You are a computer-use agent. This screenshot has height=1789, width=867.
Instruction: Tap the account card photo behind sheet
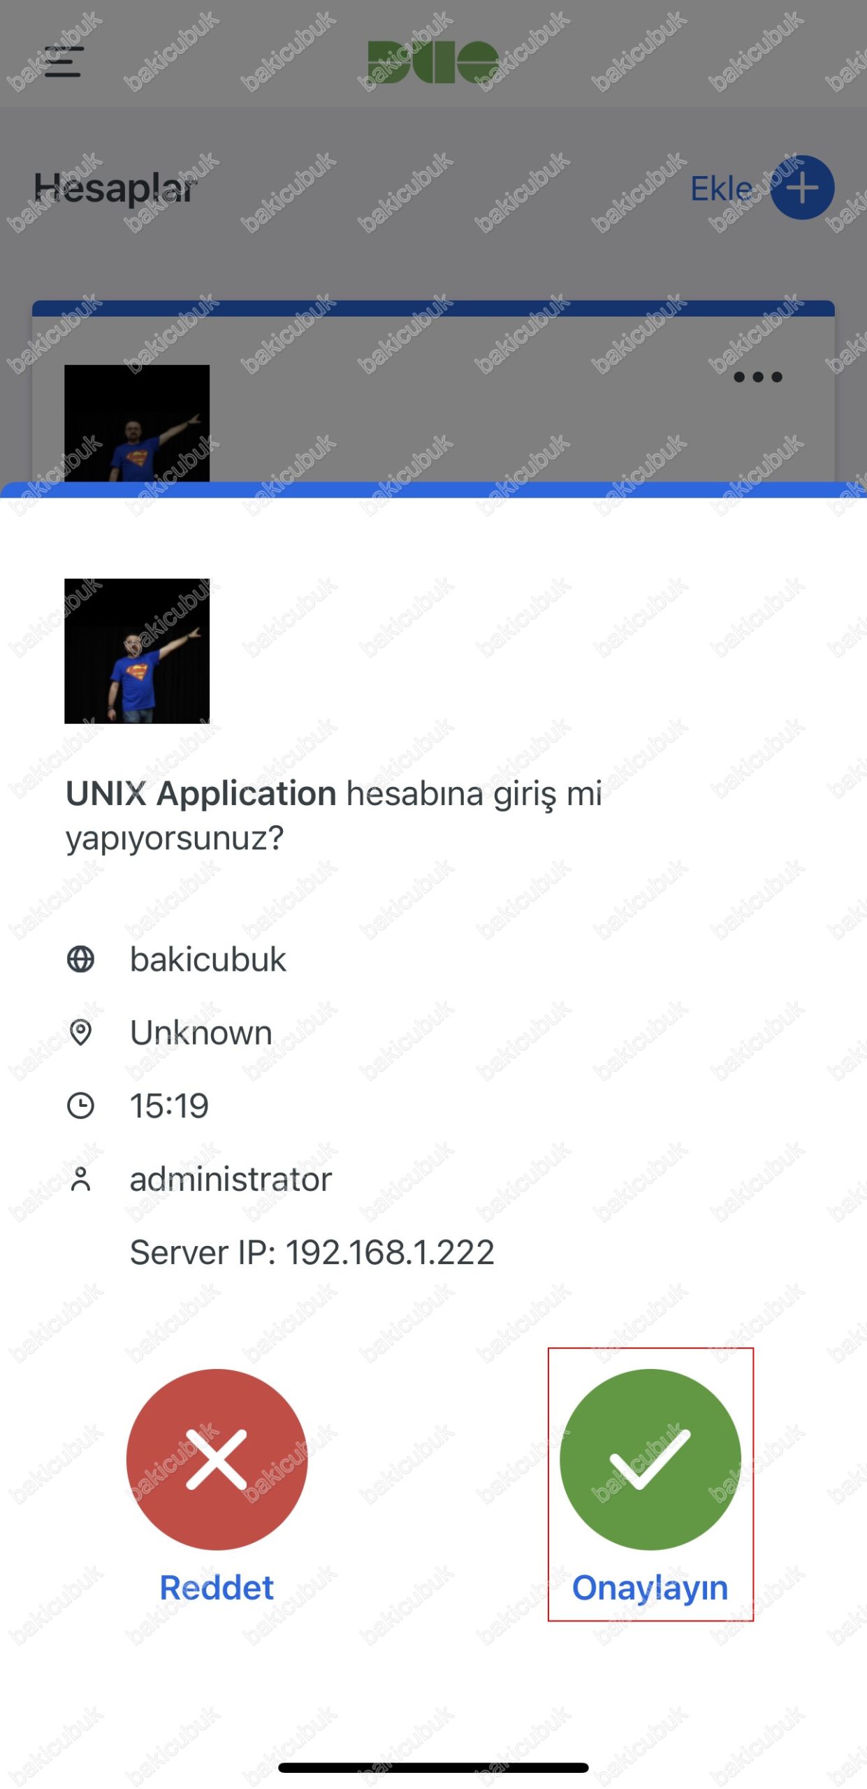pos(137,423)
